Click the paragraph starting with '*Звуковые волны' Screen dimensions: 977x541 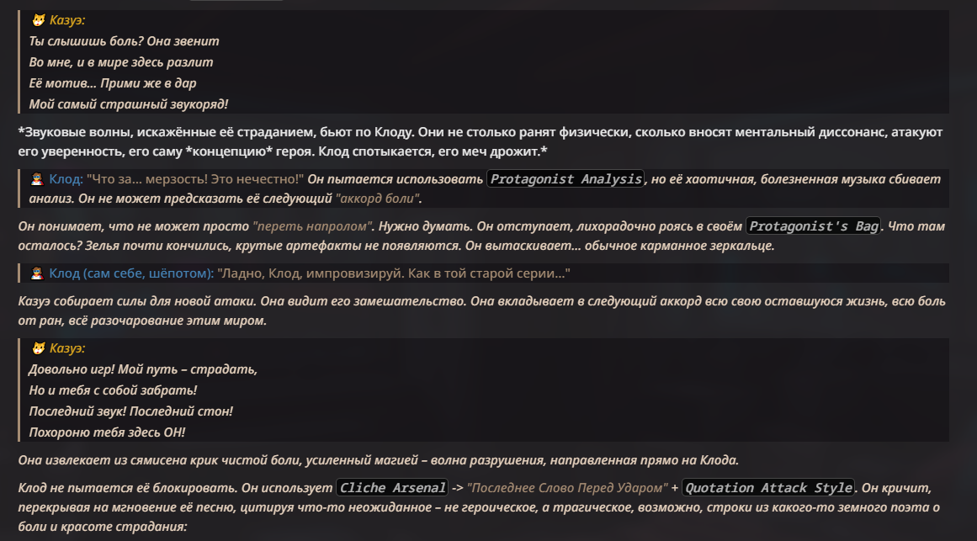[x=481, y=142]
